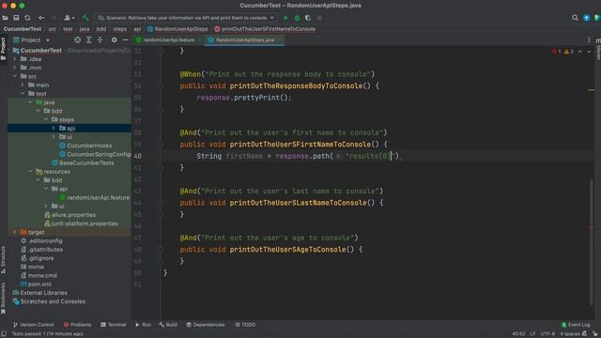Screen dimensions: 601x338
Task: Toggle fold on line 39 method
Action: tap(161, 145)
